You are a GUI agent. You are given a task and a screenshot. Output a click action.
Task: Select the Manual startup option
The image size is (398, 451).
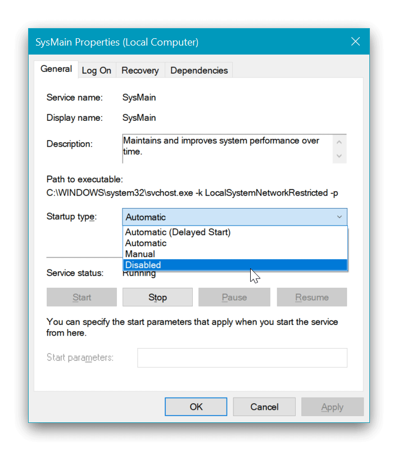140,254
